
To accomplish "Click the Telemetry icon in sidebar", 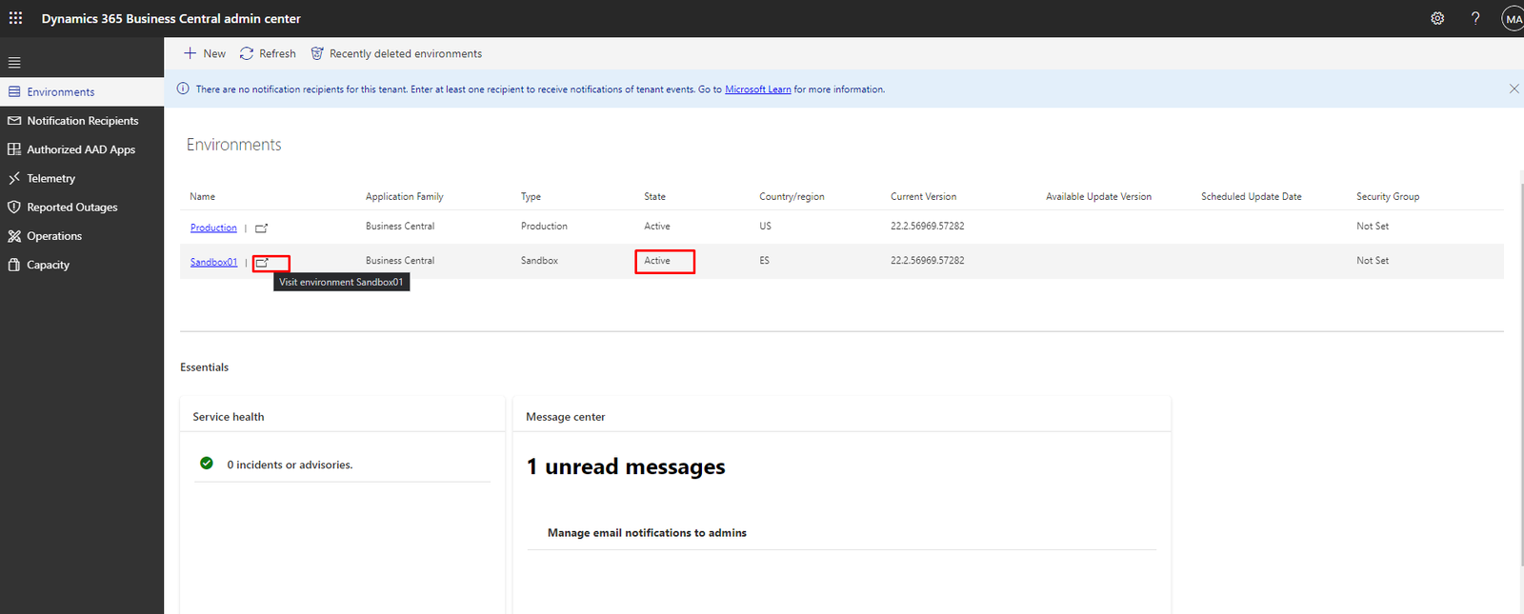I will 14,178.
